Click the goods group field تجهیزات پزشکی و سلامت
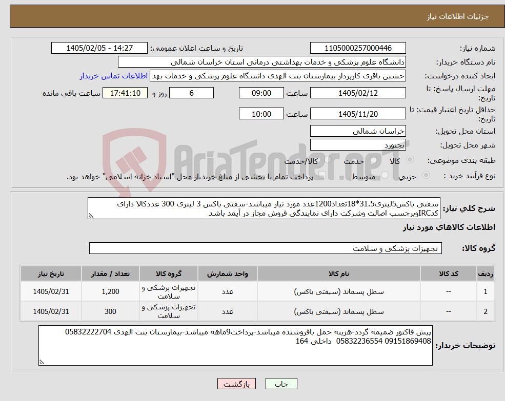 click(x=266, y=248)
